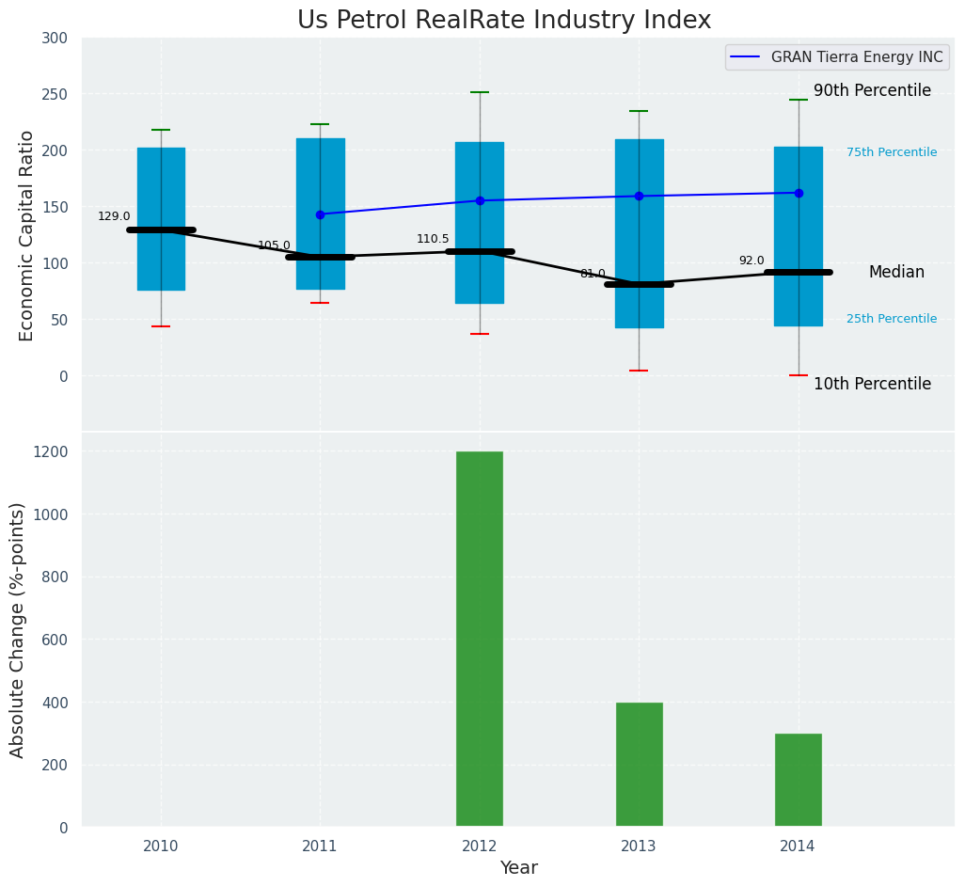Select the 2014 blue data point
This screenshot has height=886, width=965.
[799, 193]
